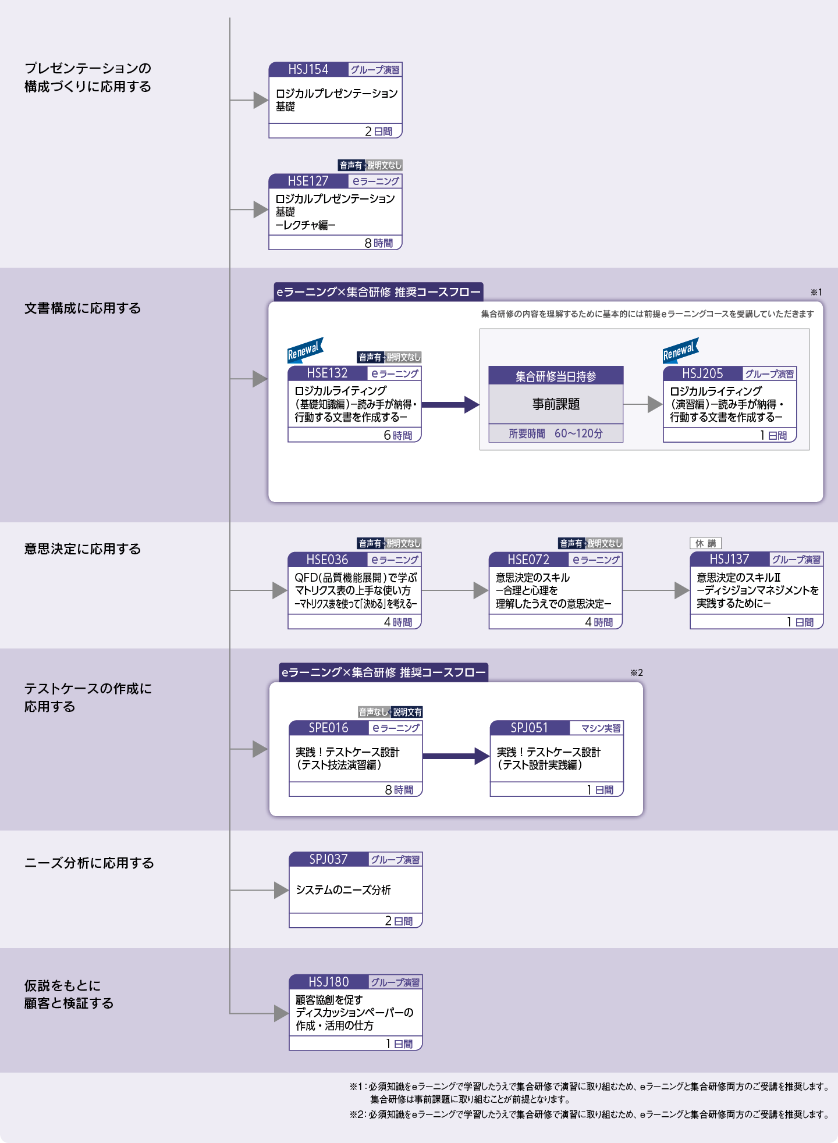
Task: Click eラーニング tag on HSE127
Action: [375, 181]
